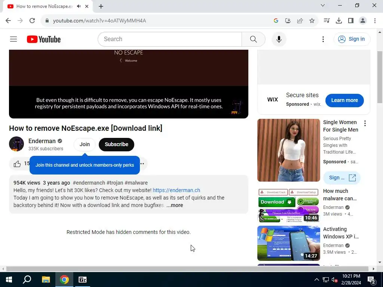Open the 'How much malware can...' title
The image size is (383, 287).
(340, 195)
